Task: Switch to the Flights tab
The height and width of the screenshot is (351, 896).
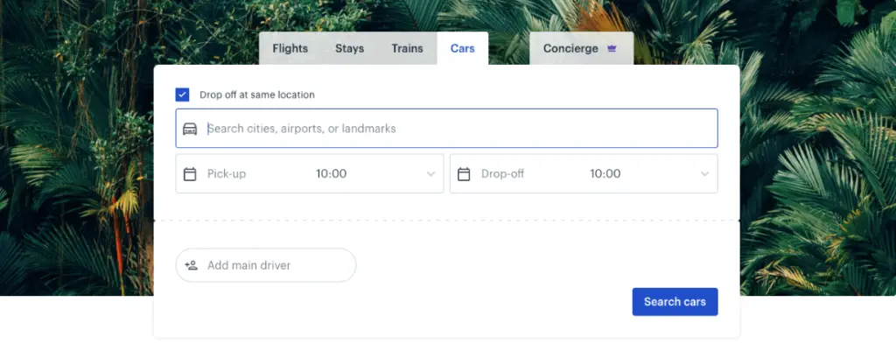Action: click(x=290, y=49)
